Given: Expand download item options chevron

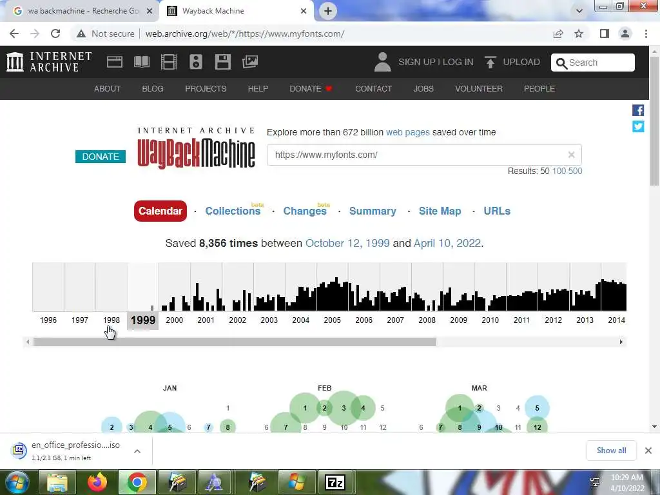Looking at the screenshot, I should 137,451.
